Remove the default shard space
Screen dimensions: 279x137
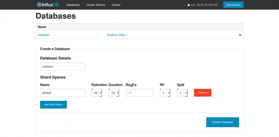click(x=202, y=92)
